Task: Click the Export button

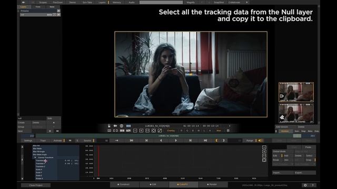Action: click(x=305, y=173)
